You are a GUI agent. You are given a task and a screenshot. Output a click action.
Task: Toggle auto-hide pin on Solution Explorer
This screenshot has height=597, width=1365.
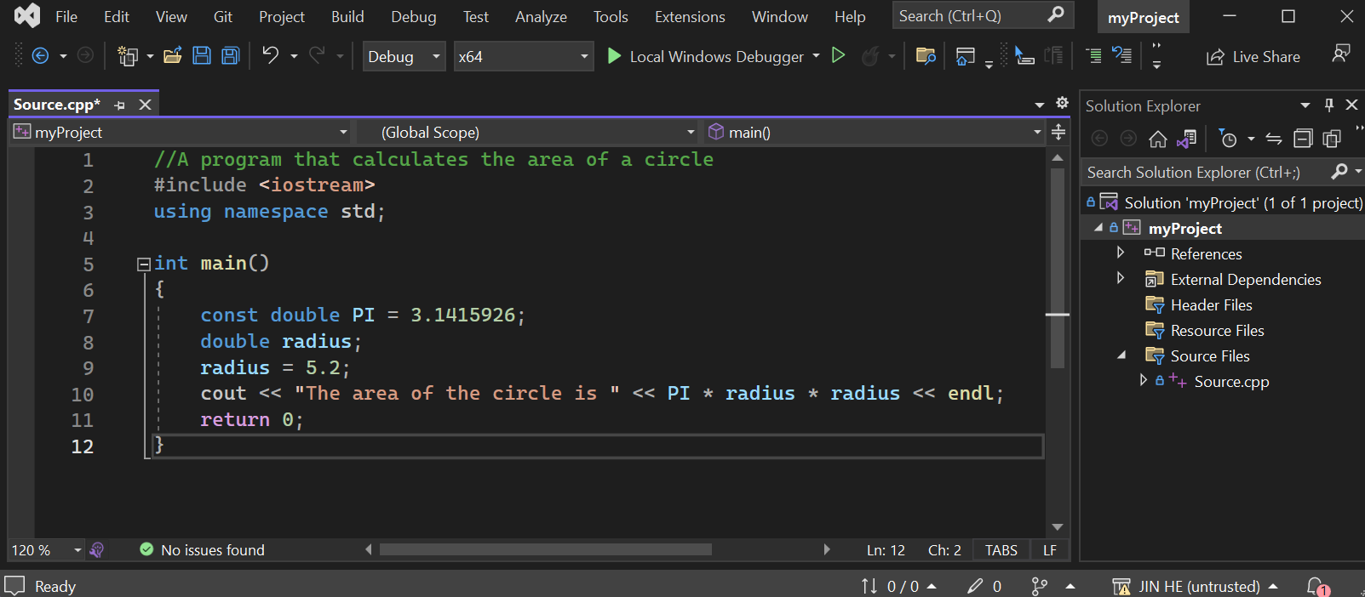pos(1328,105)
